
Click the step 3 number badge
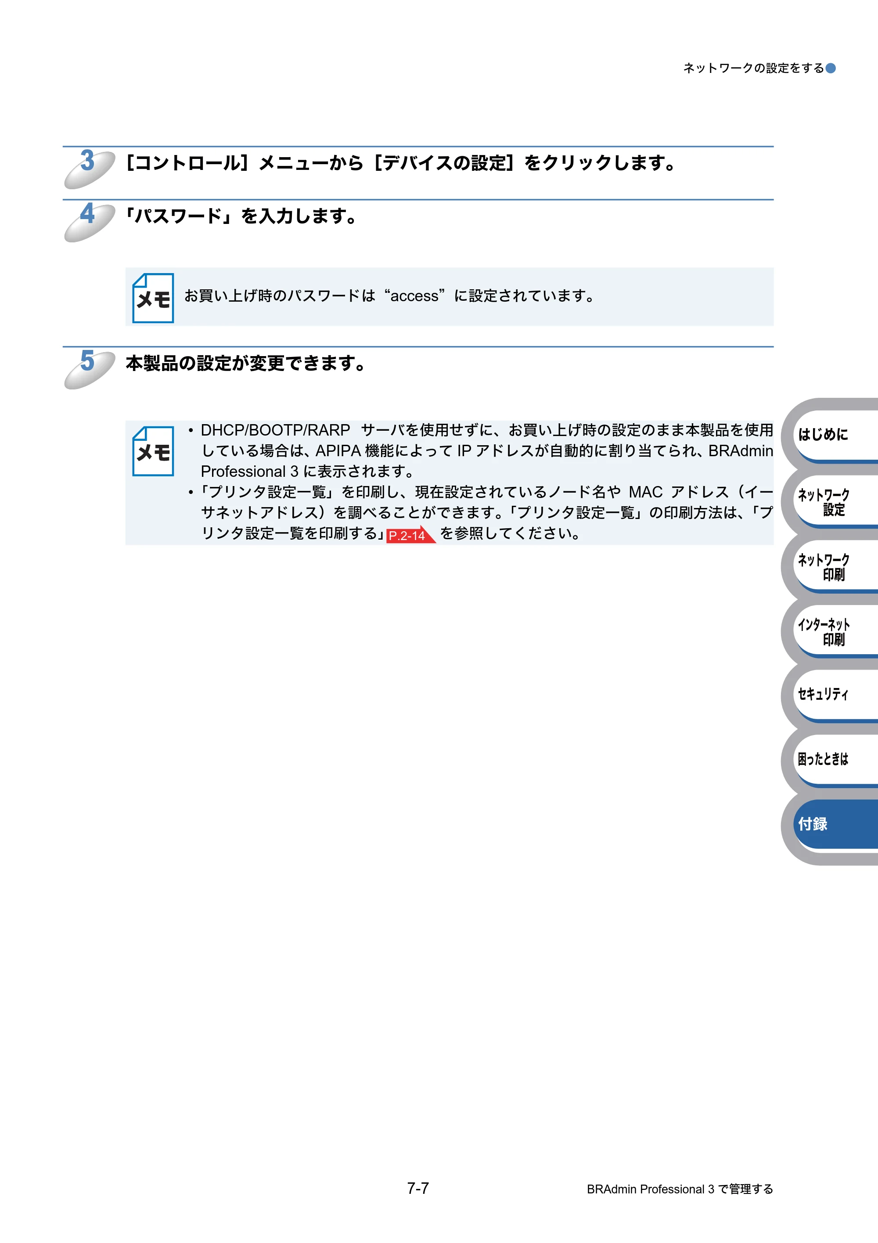coord(89,168)
